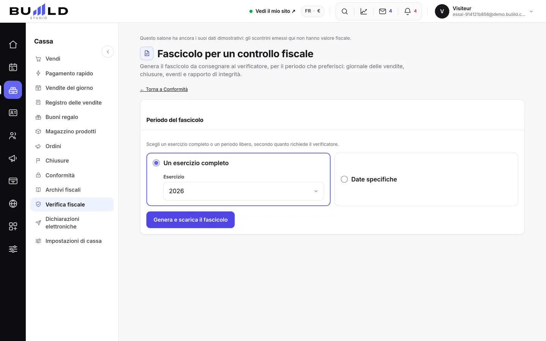The image size is (546, 341).
Task: Collapse the Cassa sidebar with chevron
Action: [108, 52]
